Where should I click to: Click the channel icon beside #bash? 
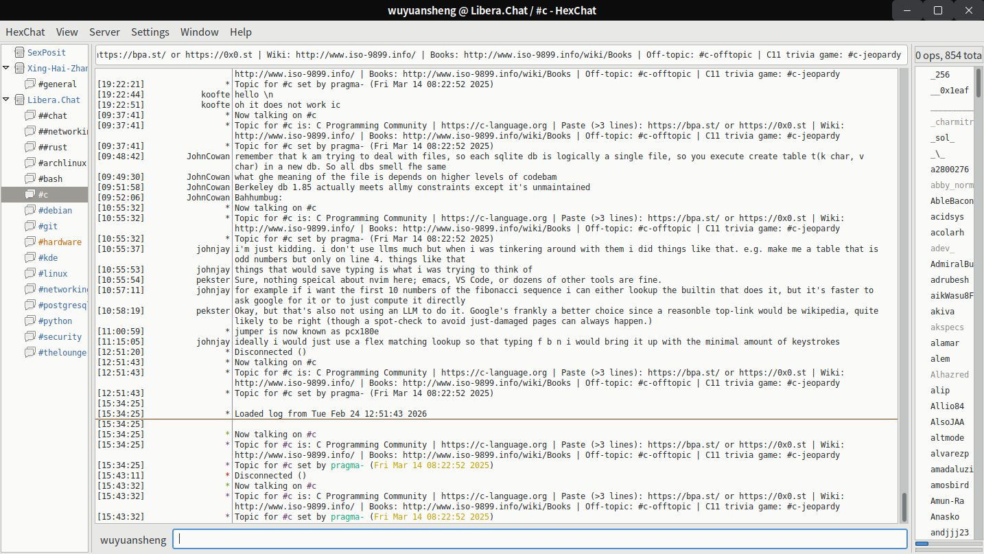coord(30,178)
